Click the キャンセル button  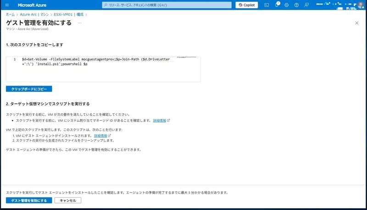[68, 201]
